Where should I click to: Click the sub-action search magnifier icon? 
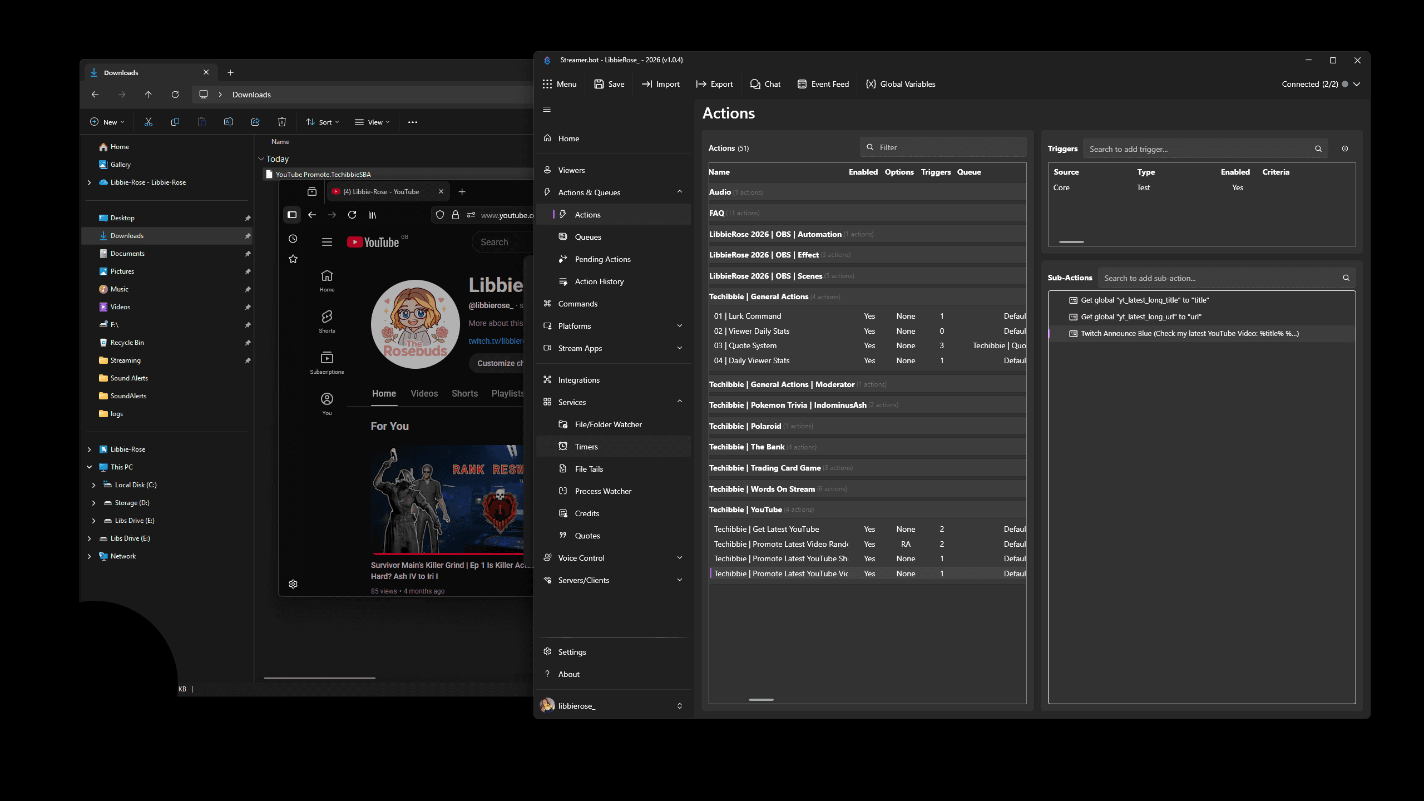click(1346, 278)
